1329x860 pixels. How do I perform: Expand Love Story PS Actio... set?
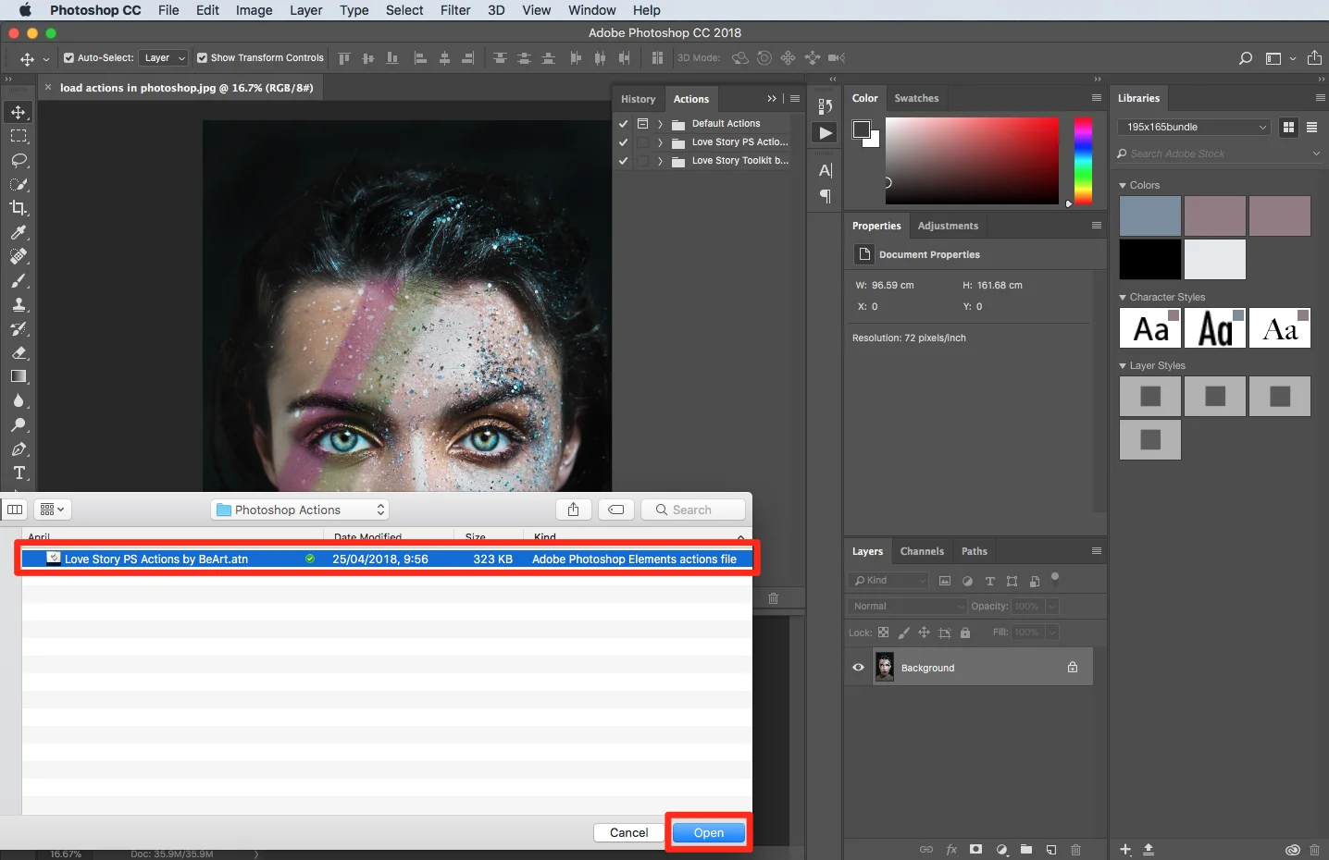(660, 142)
